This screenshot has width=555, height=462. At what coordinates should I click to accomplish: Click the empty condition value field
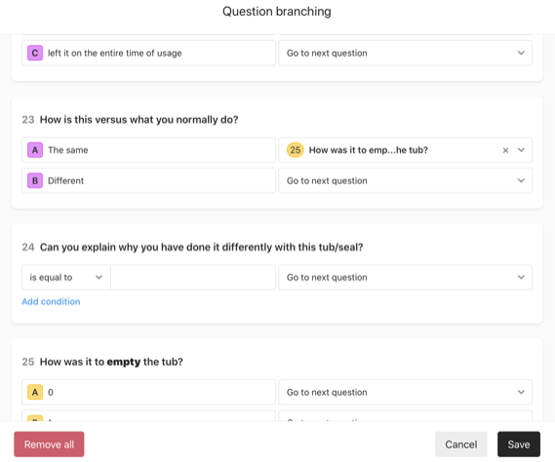[x=193, y=278]
